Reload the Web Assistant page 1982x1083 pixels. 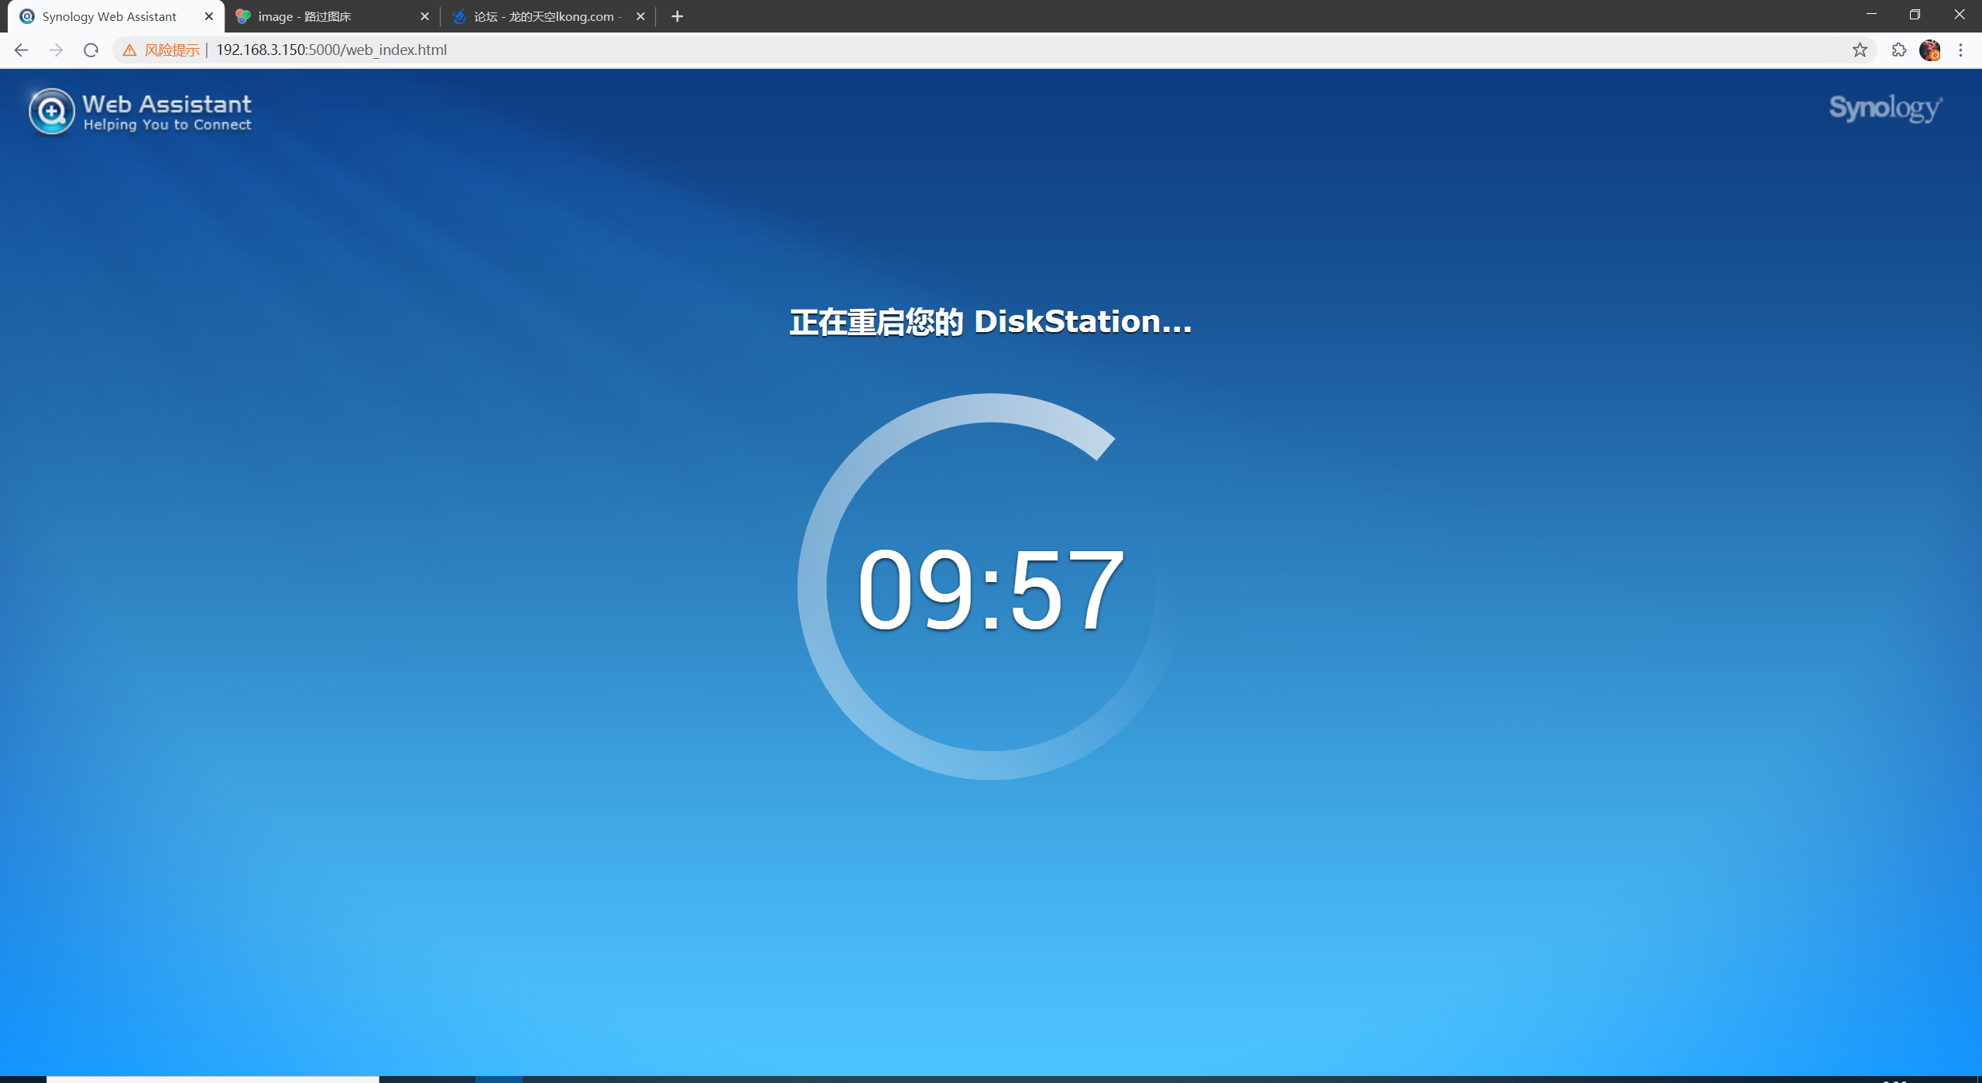click(x=91, y=50)
